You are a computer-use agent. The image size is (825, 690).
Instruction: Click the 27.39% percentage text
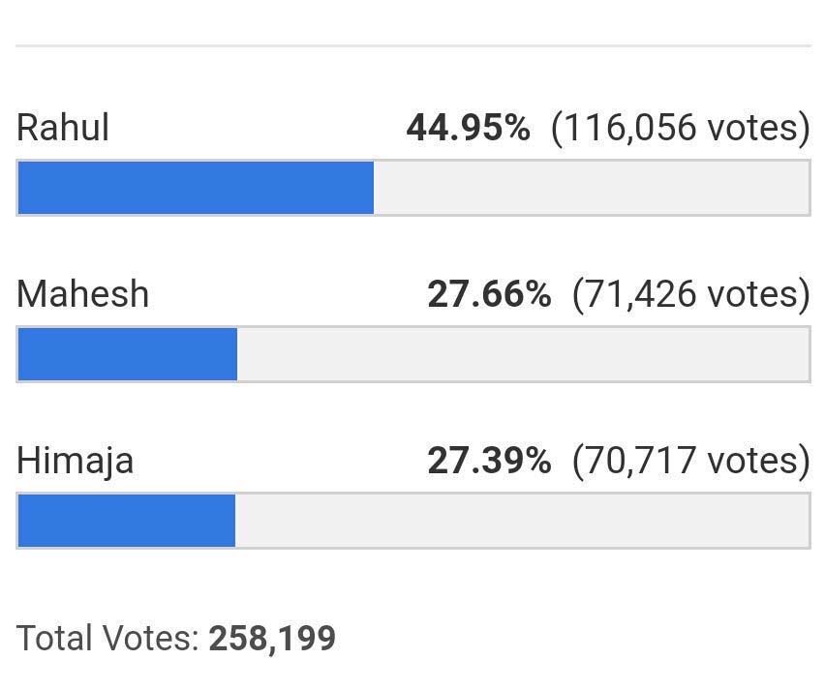[489, 461]
